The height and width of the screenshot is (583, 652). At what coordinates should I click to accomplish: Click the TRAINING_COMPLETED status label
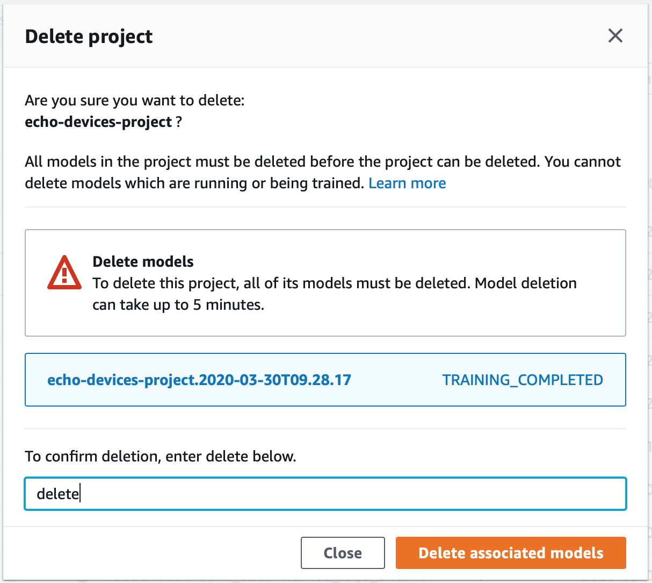(522, 380)
